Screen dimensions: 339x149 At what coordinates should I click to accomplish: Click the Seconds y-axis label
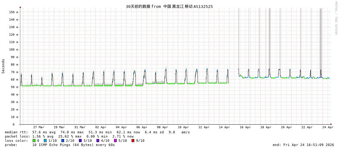pyautogui.click(x=3, y=66)
